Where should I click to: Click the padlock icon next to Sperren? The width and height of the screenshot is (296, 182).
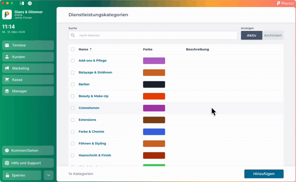tap(7, 175)
